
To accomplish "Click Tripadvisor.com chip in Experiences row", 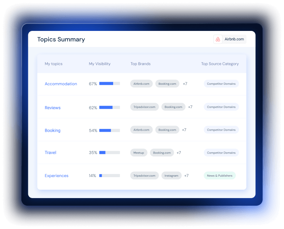I will tap(144, 176).
